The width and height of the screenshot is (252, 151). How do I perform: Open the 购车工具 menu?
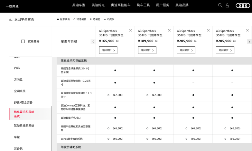[x=143, y=5]
